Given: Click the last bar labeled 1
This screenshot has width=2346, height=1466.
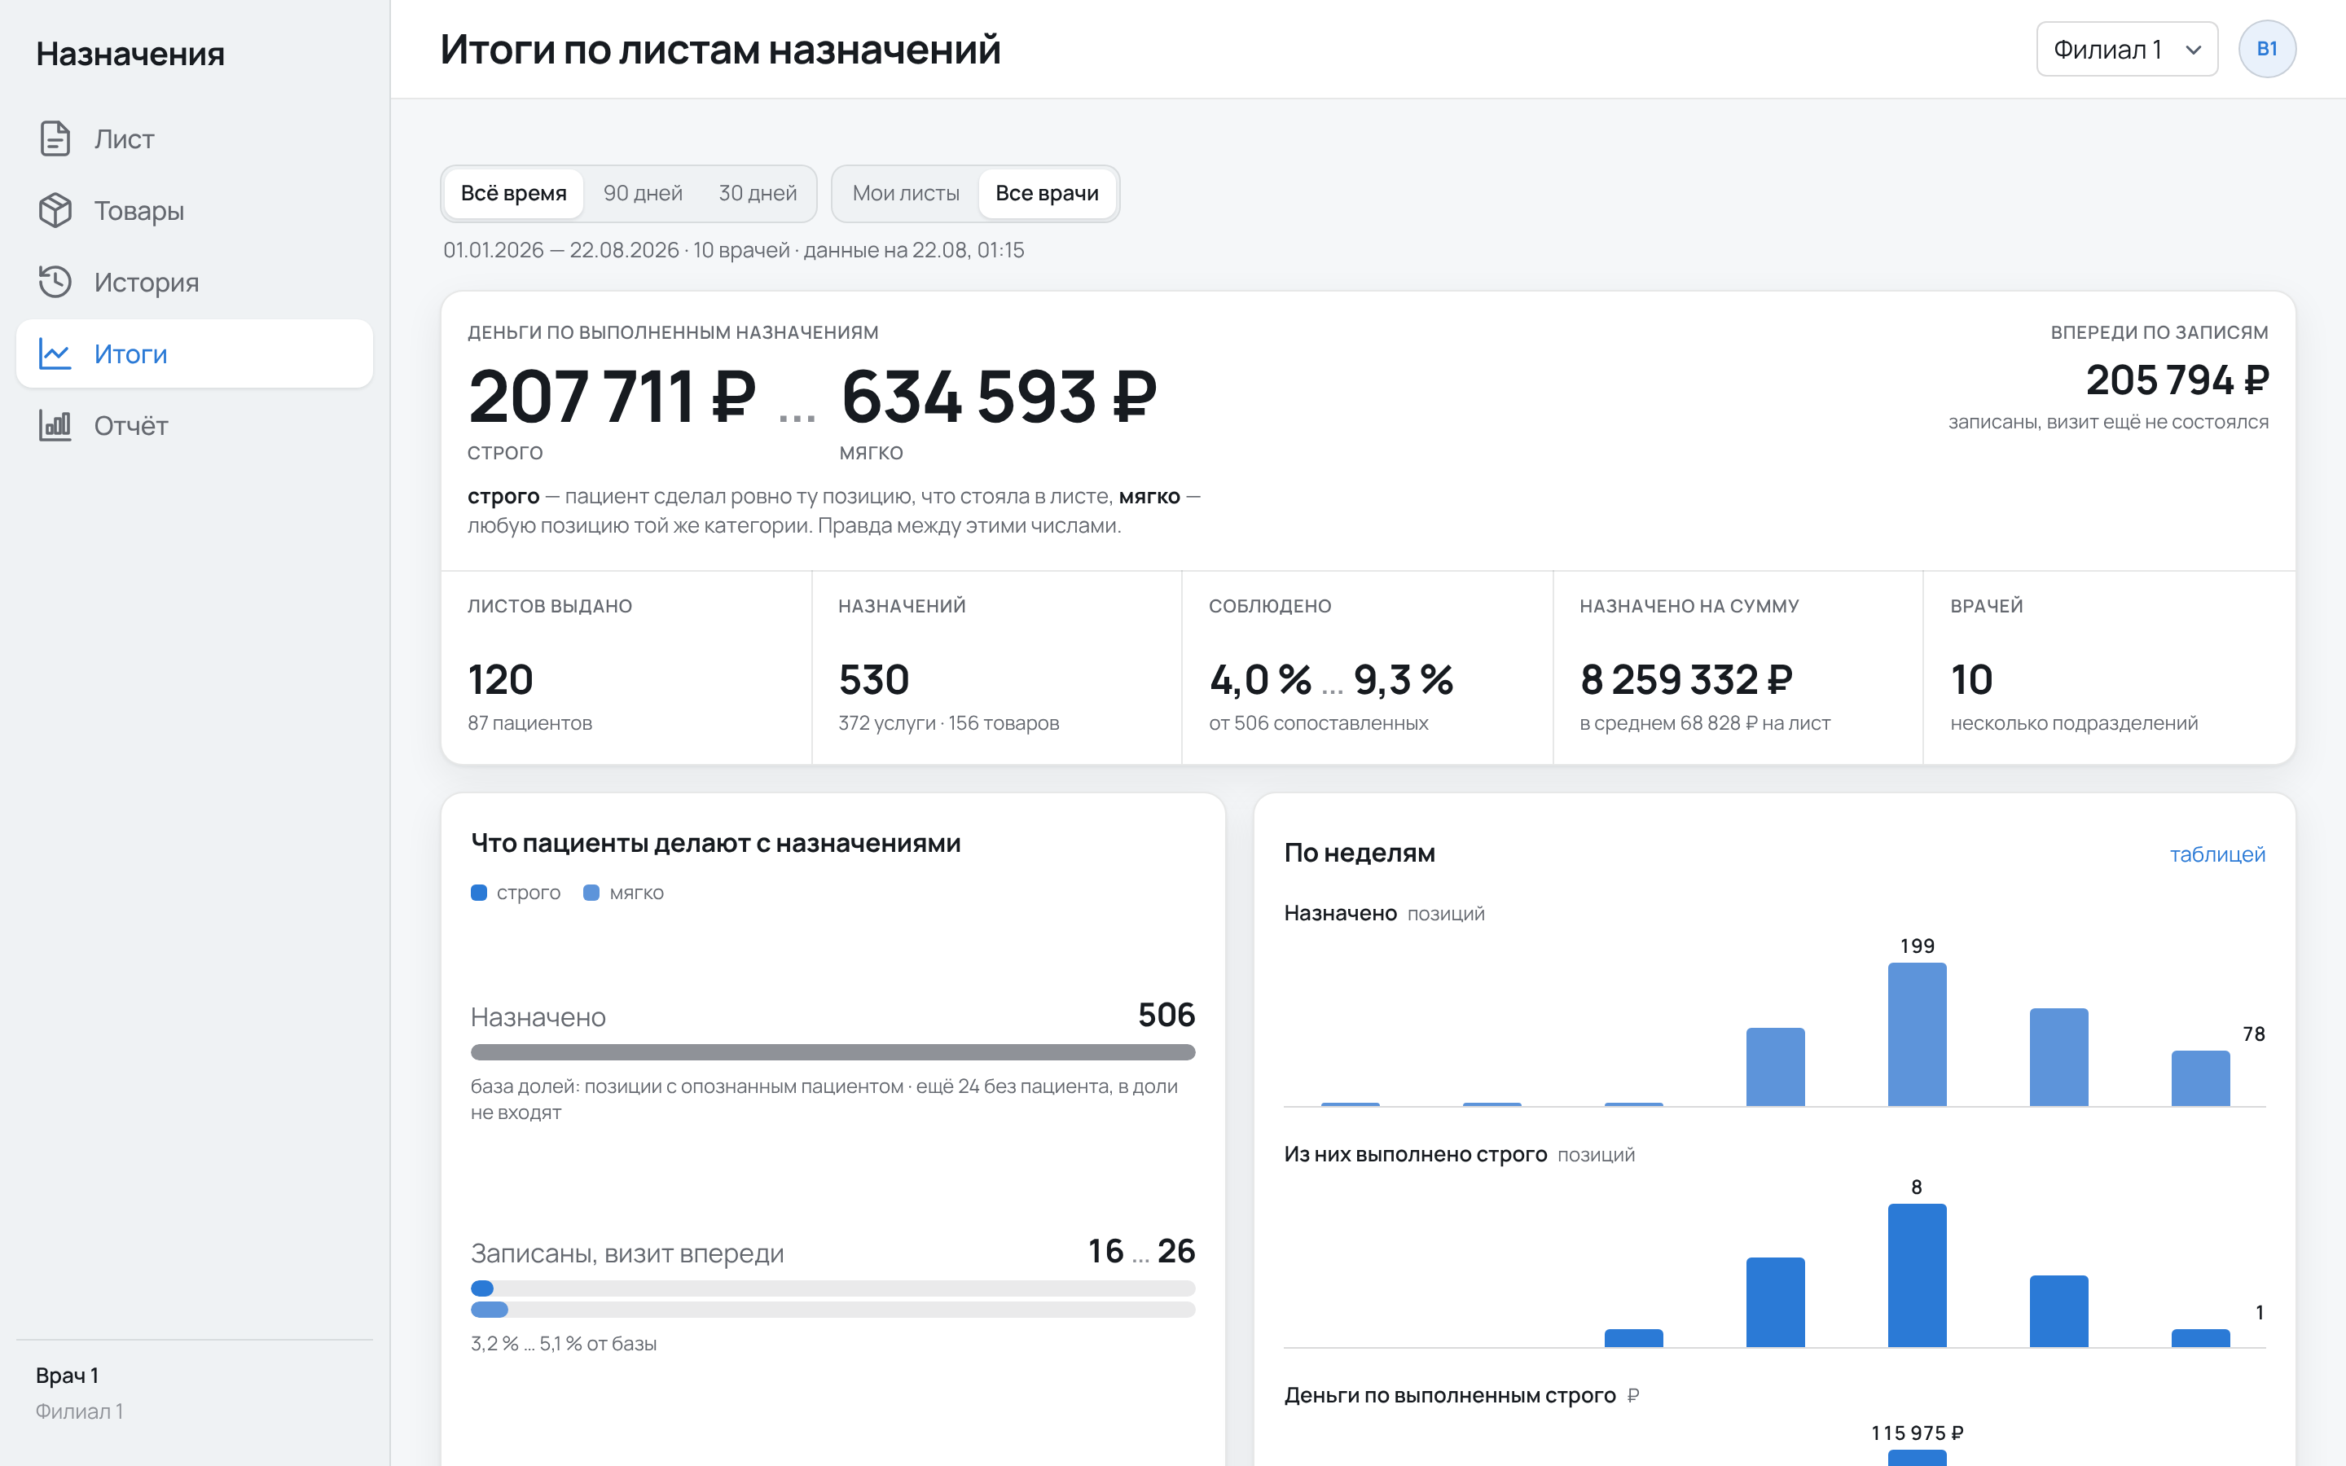Looking at the screenshot, I should point(2199,1338).
